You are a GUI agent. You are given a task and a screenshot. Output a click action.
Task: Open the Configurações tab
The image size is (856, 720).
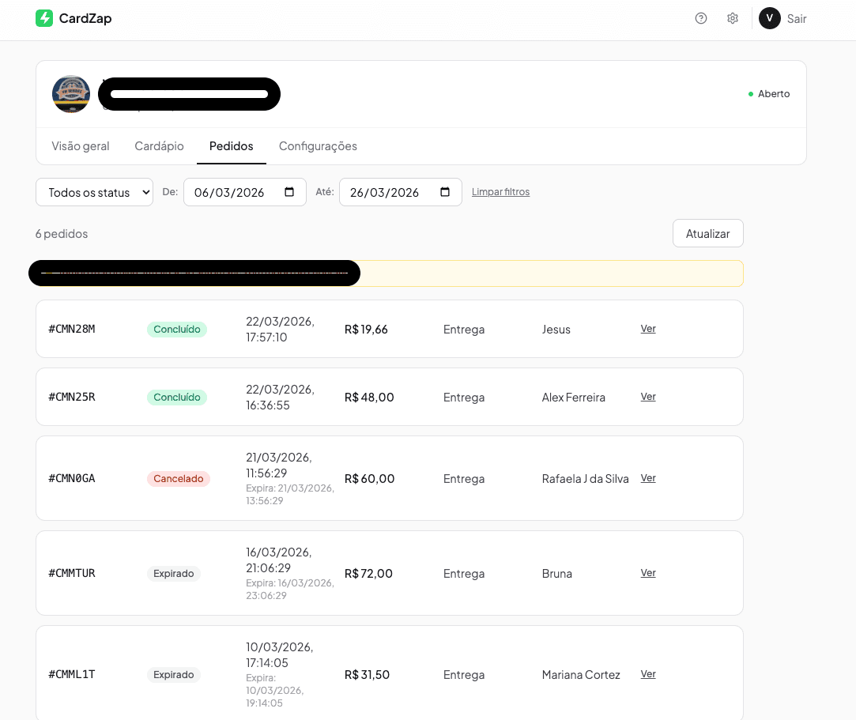(318, 146)
